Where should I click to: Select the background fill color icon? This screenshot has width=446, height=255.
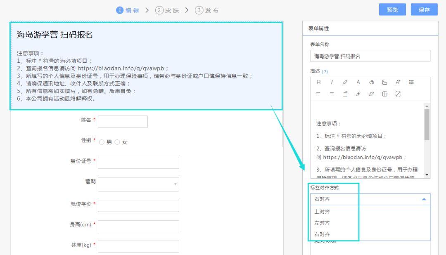(371, 82)
